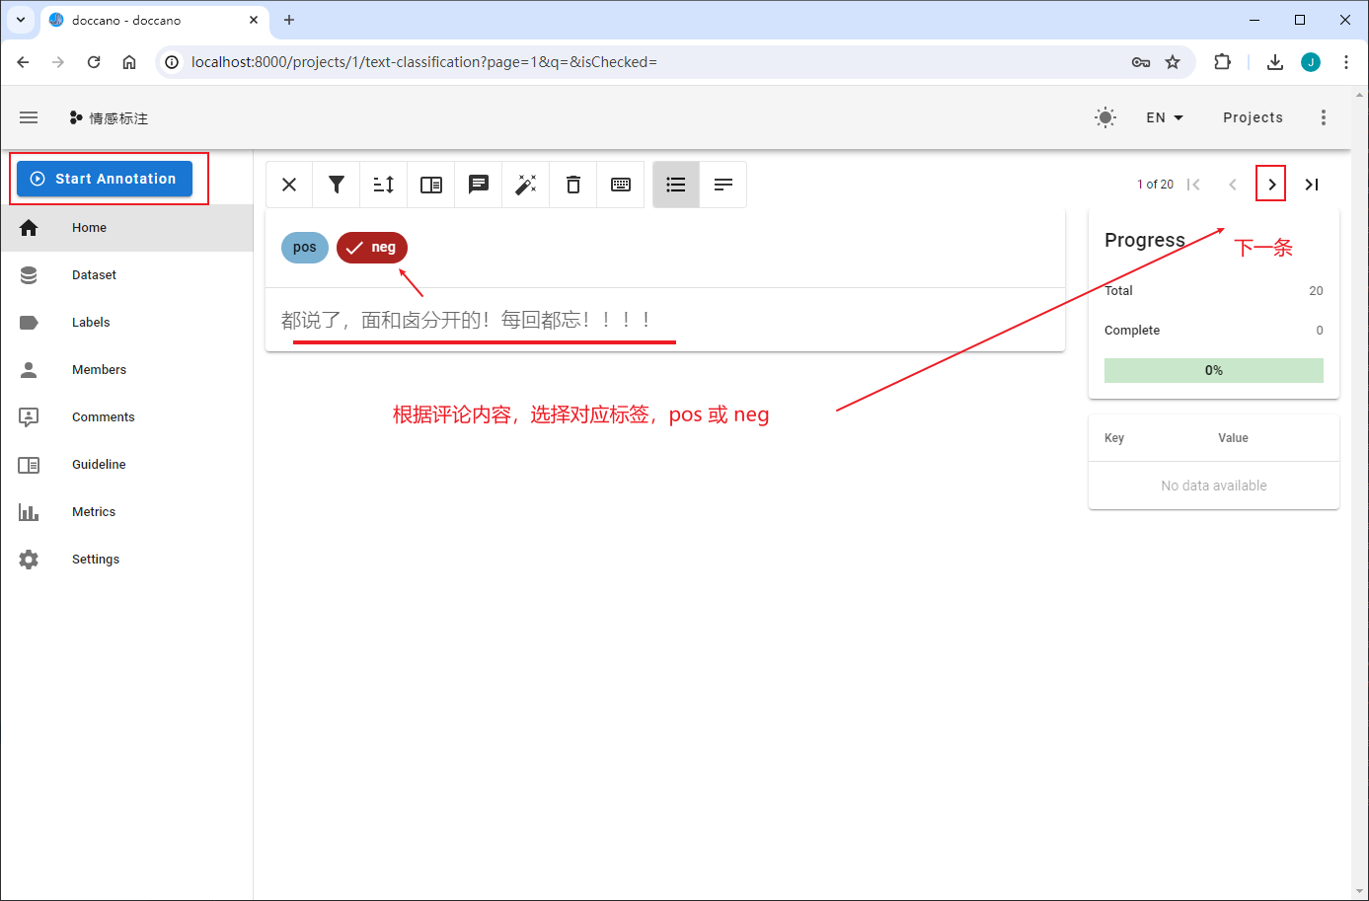Click the 0% progress bar
The height and width of the screenshot is (901, 1369).
click(x=1213, y=370)
